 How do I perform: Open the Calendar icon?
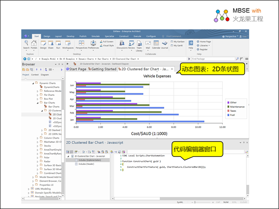(x=156, y=44)
